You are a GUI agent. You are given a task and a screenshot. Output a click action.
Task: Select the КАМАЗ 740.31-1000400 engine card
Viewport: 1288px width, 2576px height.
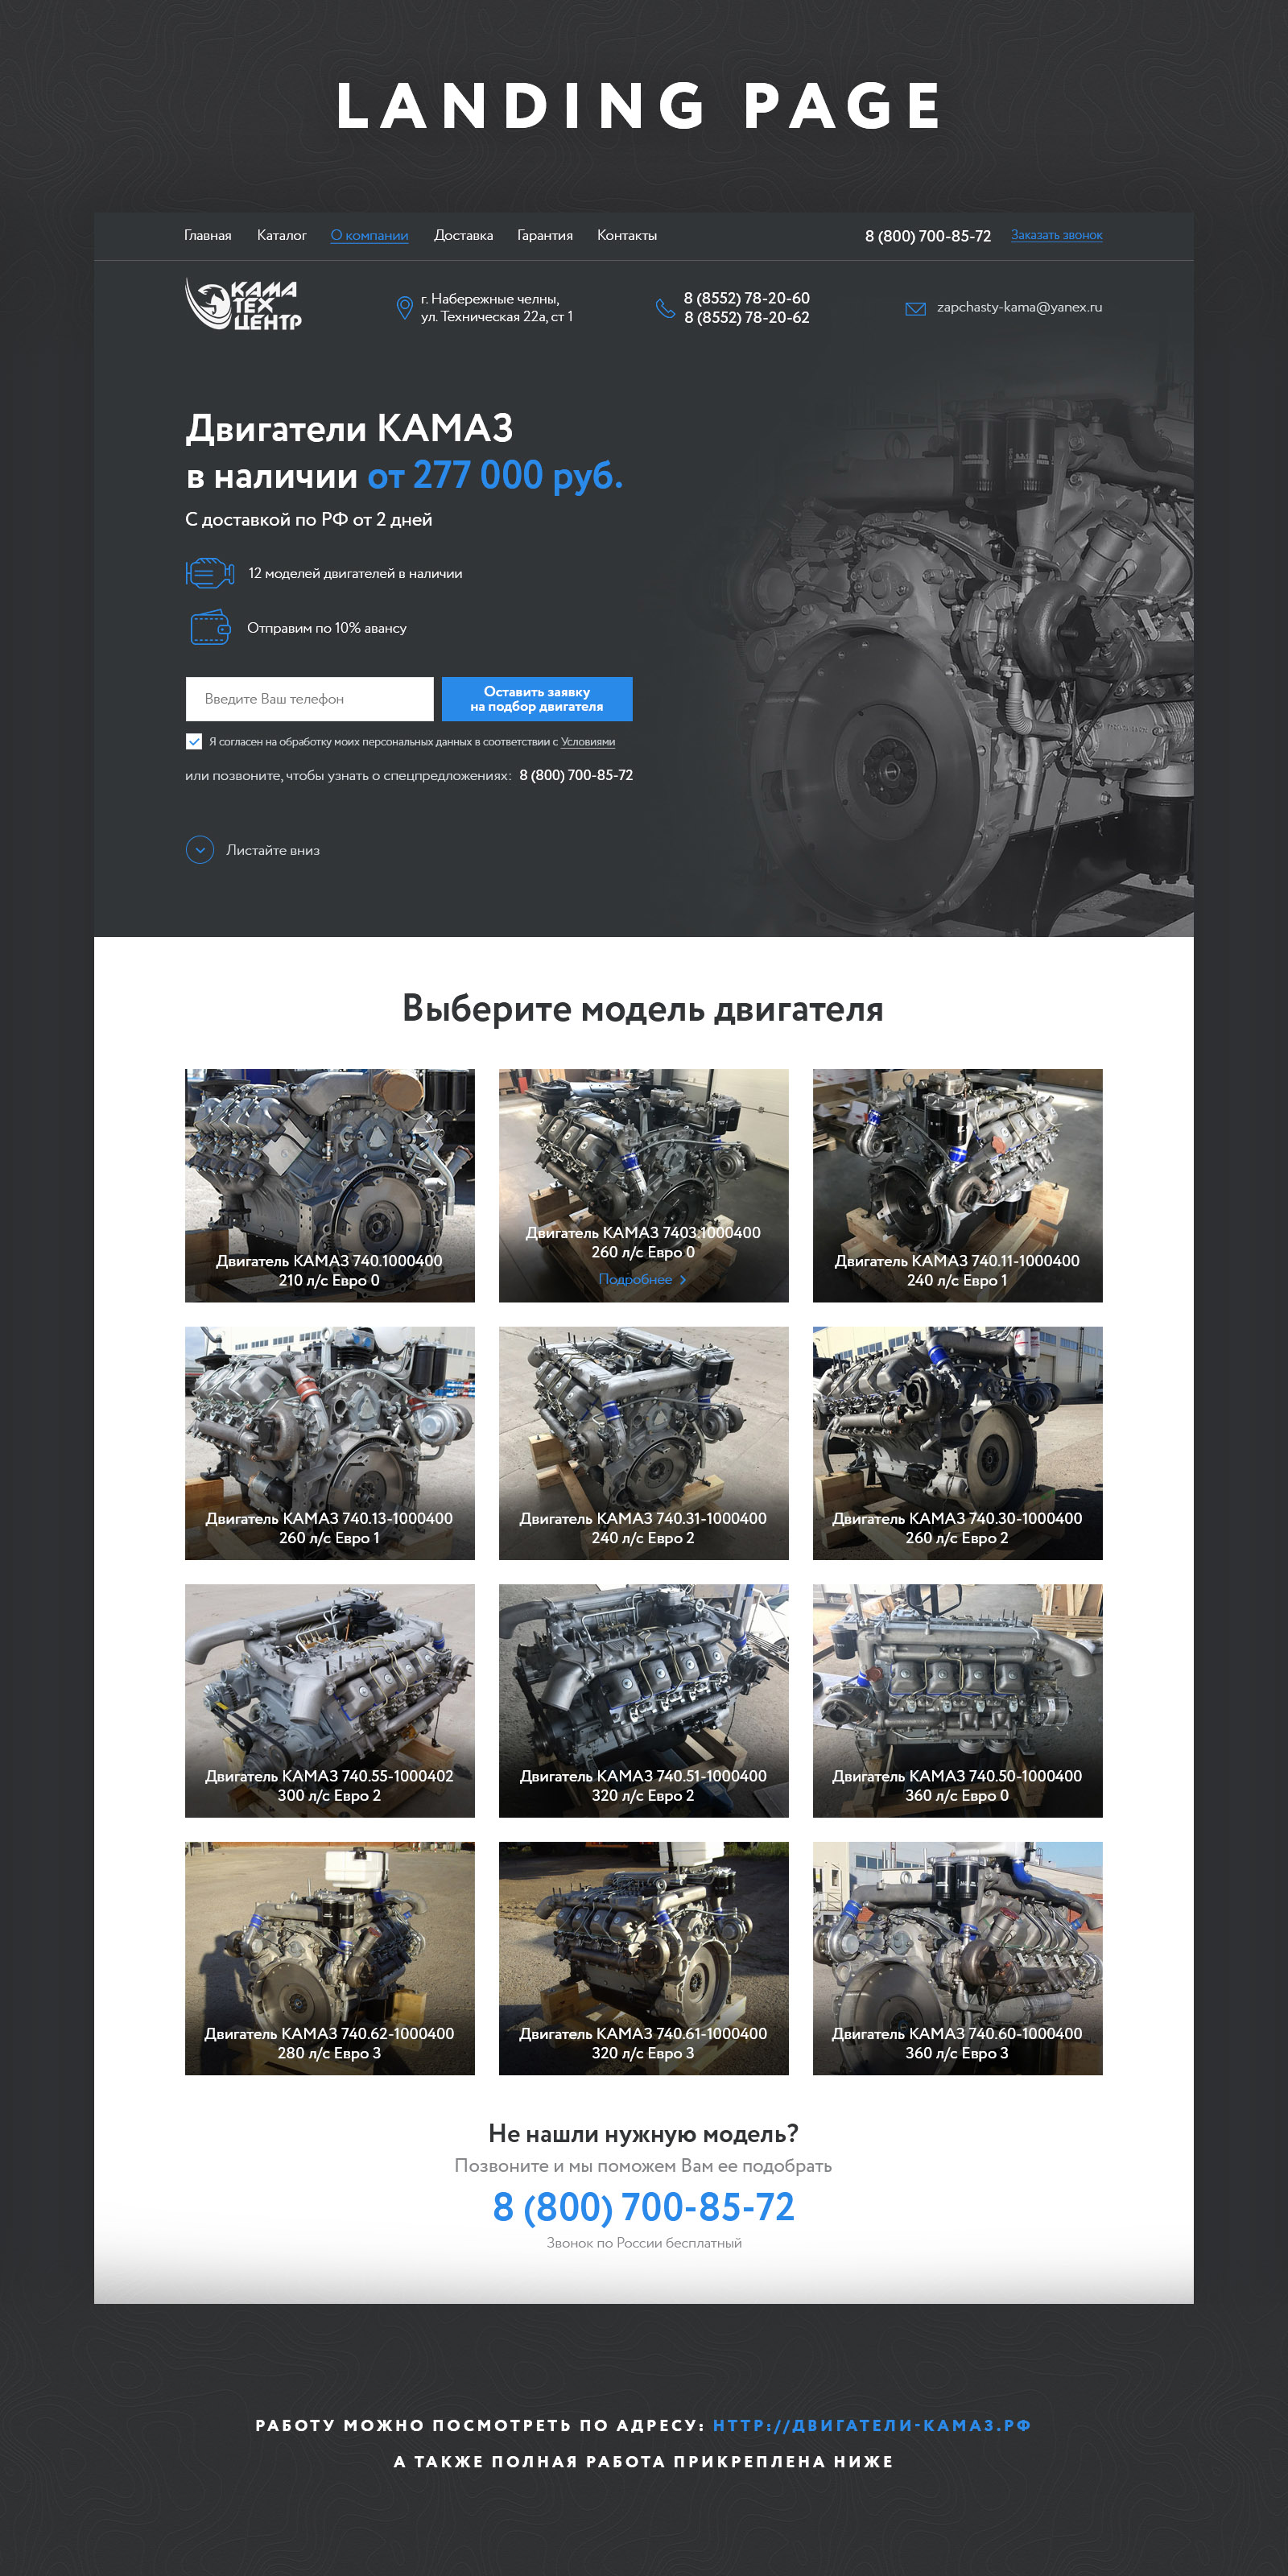644,1444
